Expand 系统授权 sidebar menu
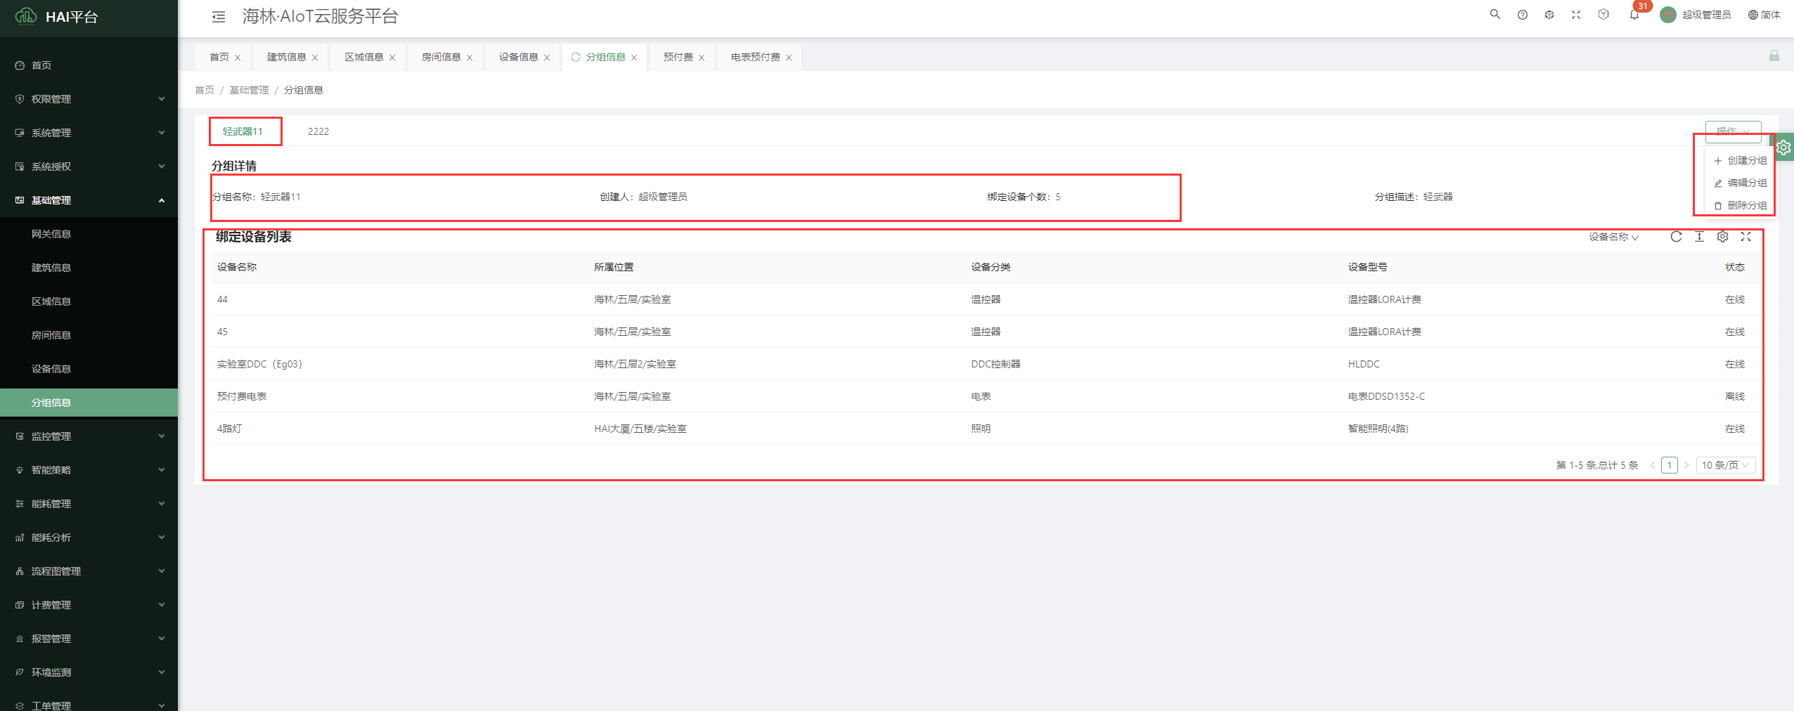 tap(89, 167)
